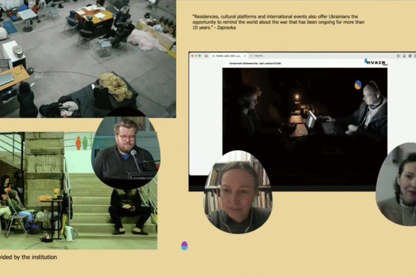Click the star icon on the NVAIR tab
Image resolution: width=416 pixels, height=277 pixels.
(213, 55)
